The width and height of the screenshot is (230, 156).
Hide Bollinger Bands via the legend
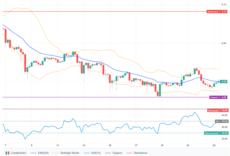(66, 153)
